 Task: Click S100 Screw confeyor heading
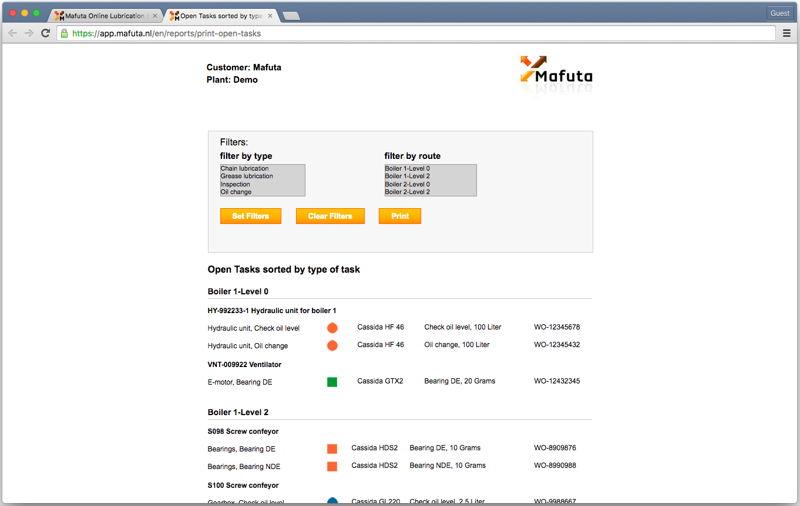tap(243, 485)
